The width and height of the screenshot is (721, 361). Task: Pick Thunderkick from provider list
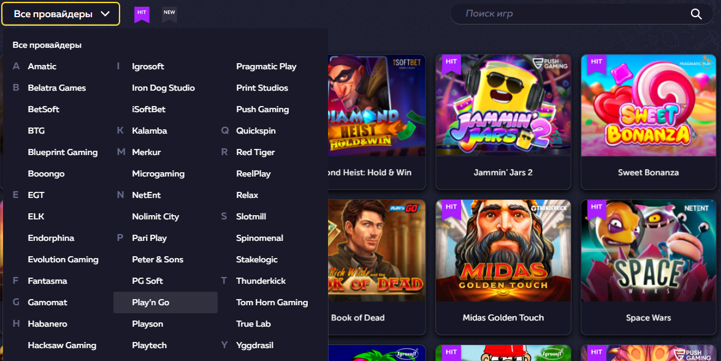[x=261, y=281]
